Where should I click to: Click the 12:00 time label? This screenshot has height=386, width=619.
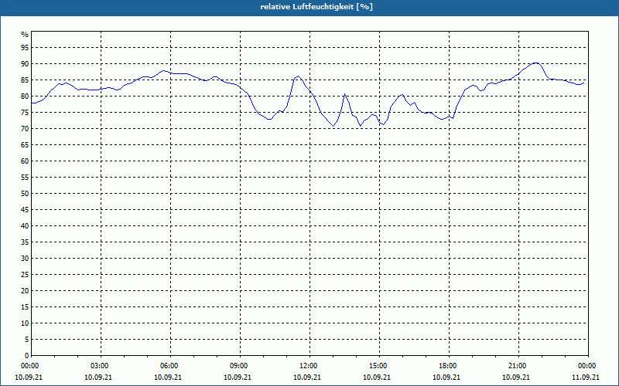click(x=309, y=366)
